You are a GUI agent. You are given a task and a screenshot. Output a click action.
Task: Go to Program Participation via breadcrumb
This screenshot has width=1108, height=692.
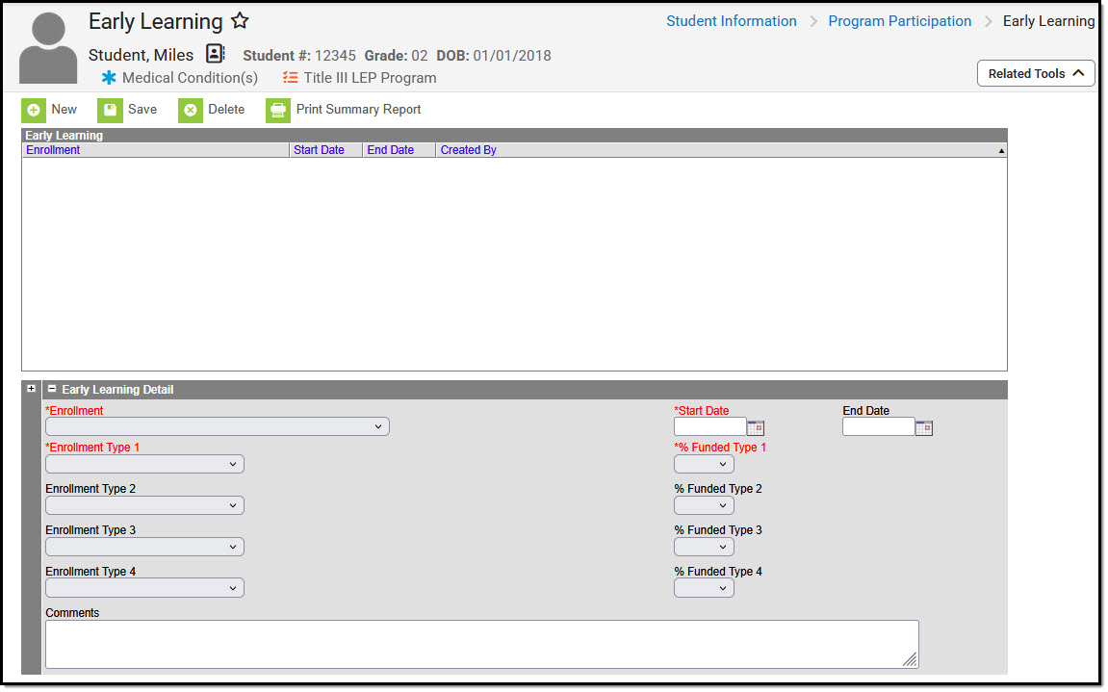tap(899, 20)
